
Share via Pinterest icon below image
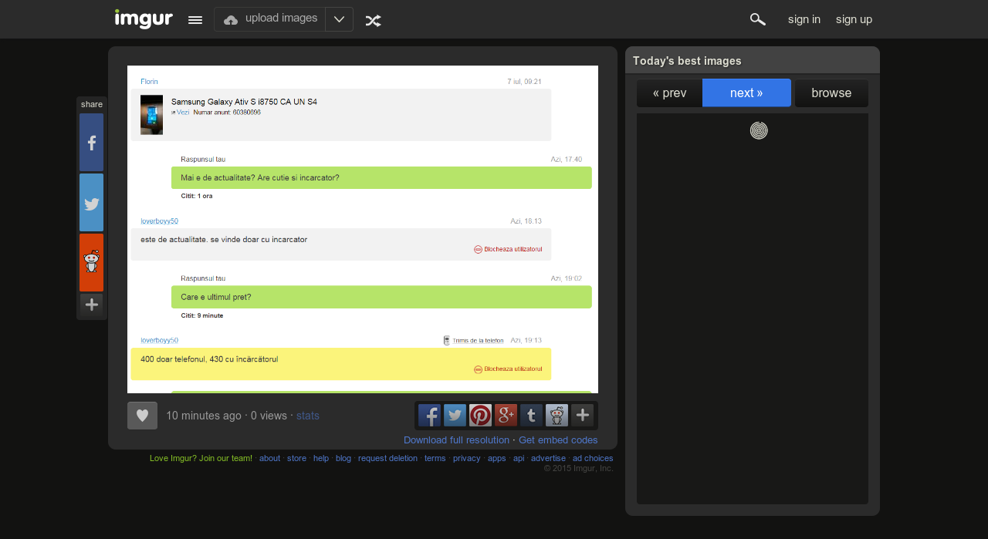(480, 416)
